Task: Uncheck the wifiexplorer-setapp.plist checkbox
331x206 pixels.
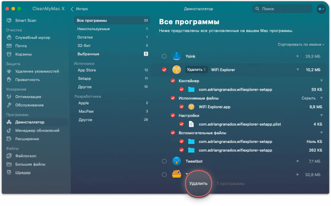Action: coord(182,124)
